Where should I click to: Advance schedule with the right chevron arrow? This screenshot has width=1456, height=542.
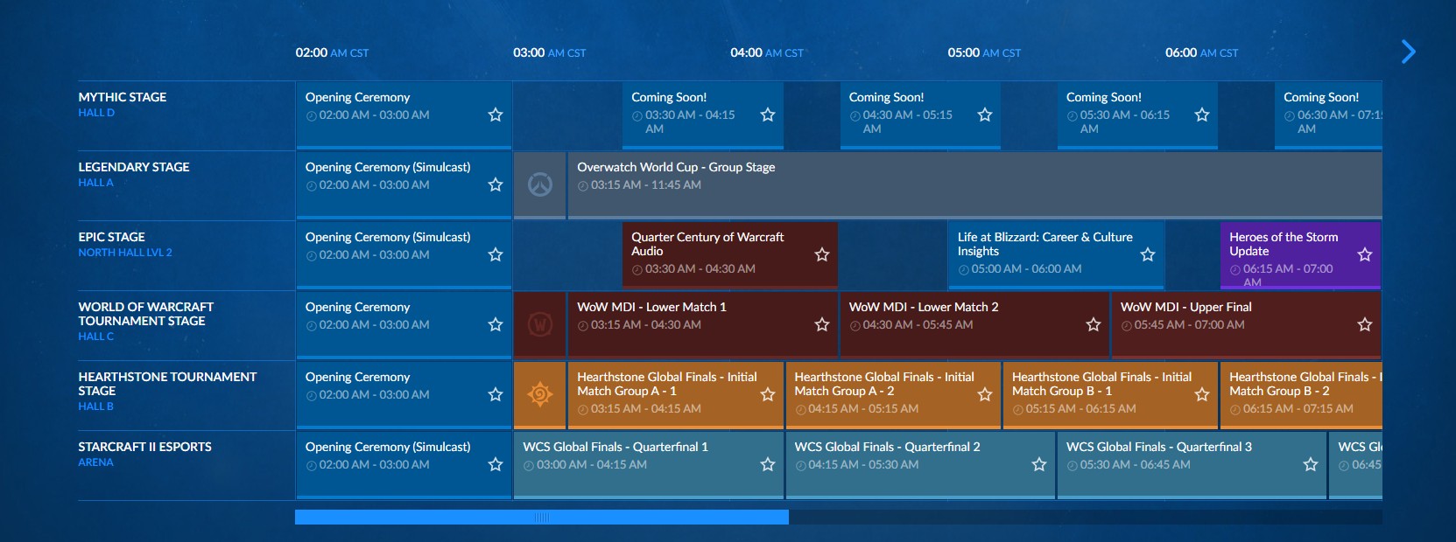(x=1408, y=52)
